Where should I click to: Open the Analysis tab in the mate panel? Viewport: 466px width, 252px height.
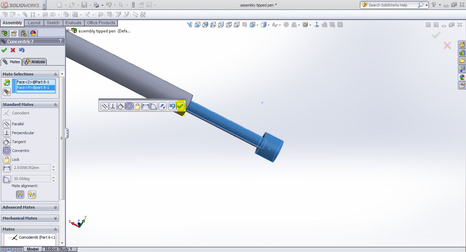point(35,62)
